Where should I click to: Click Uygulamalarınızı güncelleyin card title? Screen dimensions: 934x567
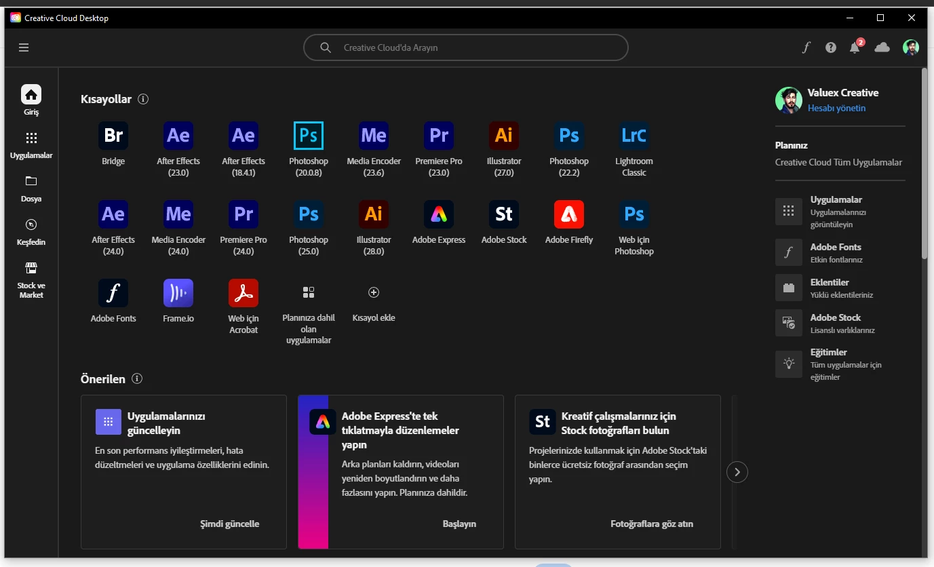click(x=166, y=423)
